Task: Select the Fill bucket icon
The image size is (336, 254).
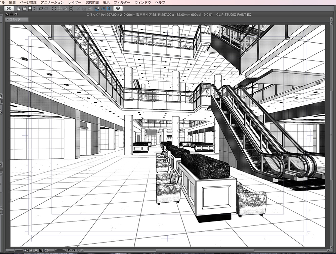Action: coord(66,9)
